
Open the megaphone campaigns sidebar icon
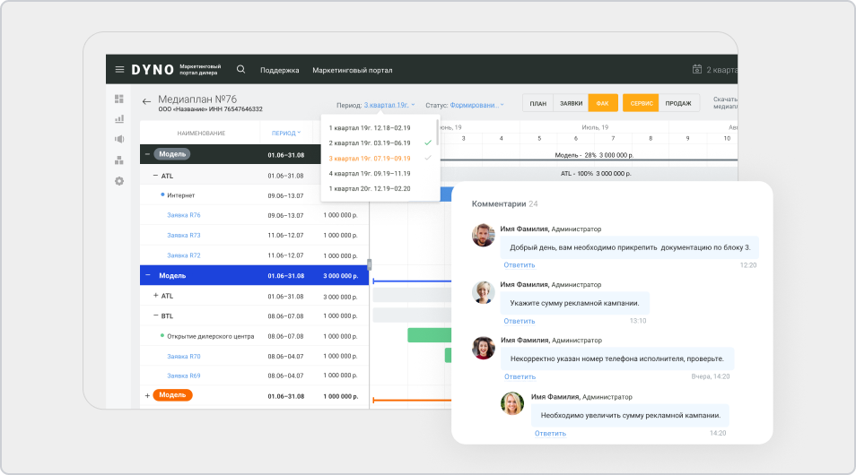click(x=118, y=139)
